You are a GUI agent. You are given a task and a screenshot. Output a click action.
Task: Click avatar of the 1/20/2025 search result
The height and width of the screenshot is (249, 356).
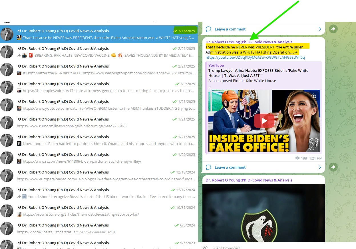[7, 158]
